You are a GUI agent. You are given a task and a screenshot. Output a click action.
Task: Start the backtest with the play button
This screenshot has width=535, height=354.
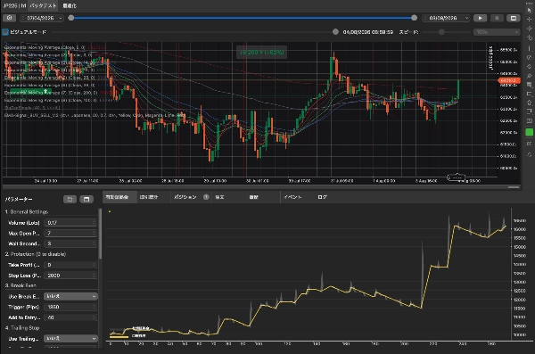tap(480, 18)
